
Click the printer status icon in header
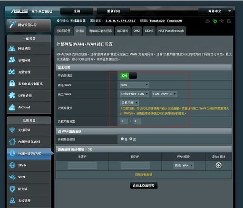[229, 21]
